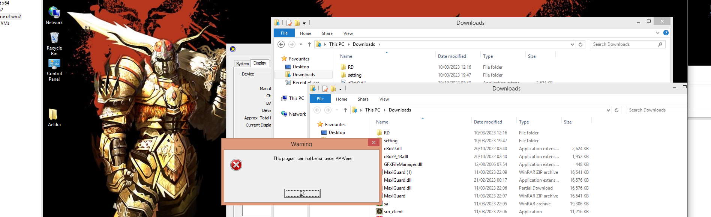Open the View tab in front Downloads window

(384, 99)
